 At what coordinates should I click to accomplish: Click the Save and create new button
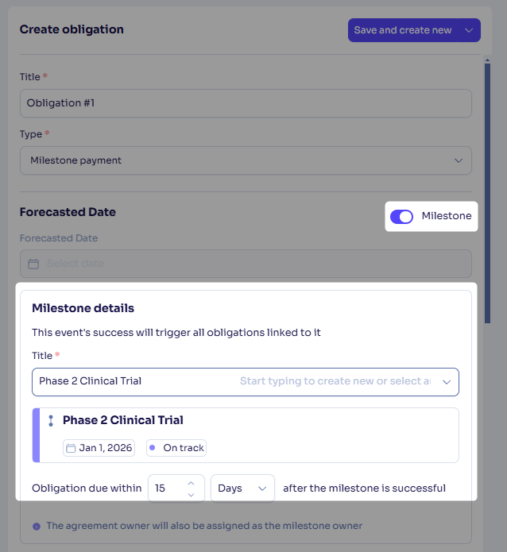coord(403,30)
